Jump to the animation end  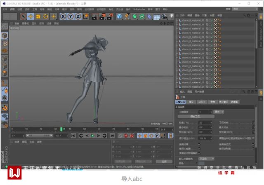click(112, 136)
